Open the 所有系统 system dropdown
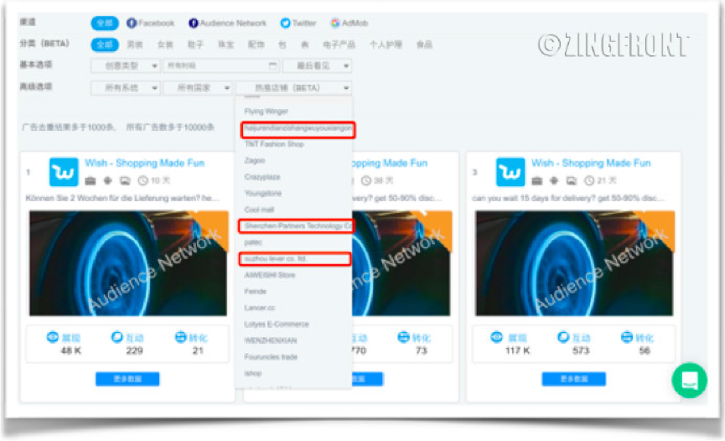The image size is (725, 441). coord(125,87)
